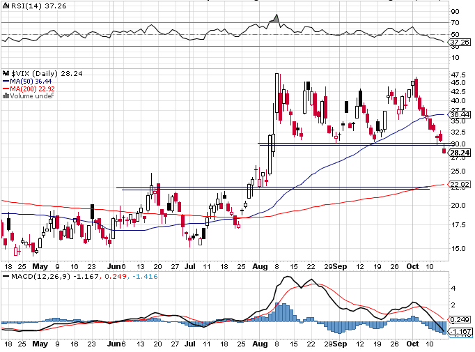Screen dimensions: 475x352
Task: Select the blue MA(50) legend line
Action: pos(6,82)
